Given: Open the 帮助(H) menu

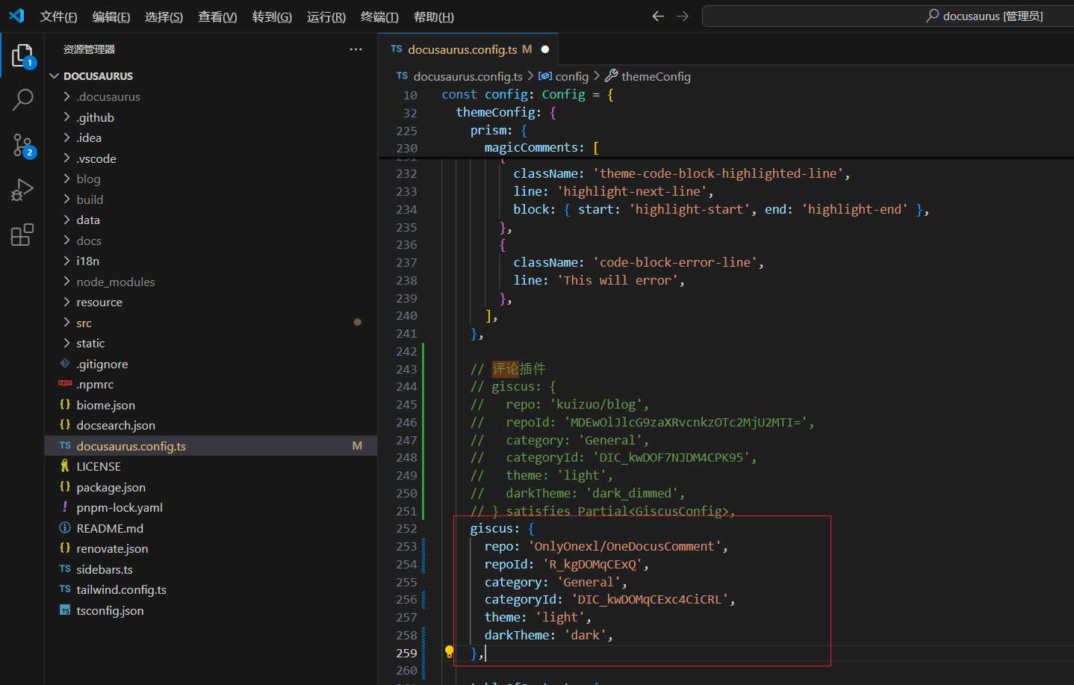Looking at the screenshot, I should click(x=434, y=16).
